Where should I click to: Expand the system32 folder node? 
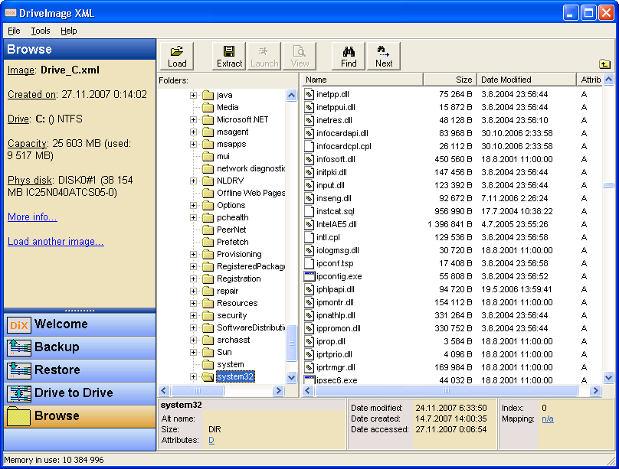point(193,376)
